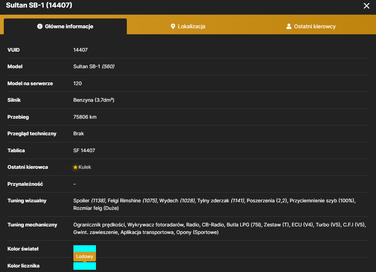Select the engine value Benzyna (3.7dm³)
Image resolution: width=376 pixels, height=272 pixels.
[x=94, y=100]
